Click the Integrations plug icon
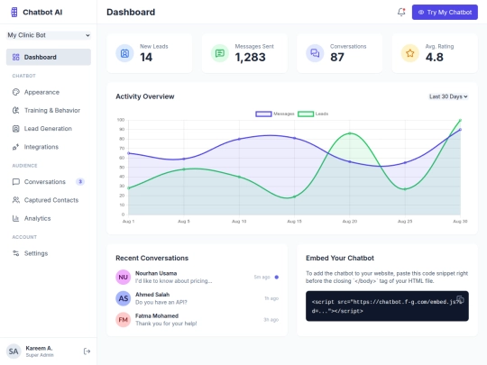The image size is (487, 365). pos(16,147)
